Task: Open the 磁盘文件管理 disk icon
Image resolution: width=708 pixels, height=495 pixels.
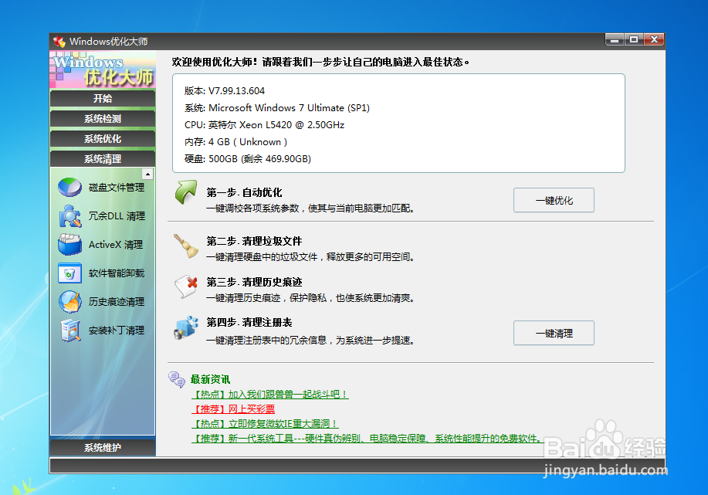Action: click(x=70, y=187)
